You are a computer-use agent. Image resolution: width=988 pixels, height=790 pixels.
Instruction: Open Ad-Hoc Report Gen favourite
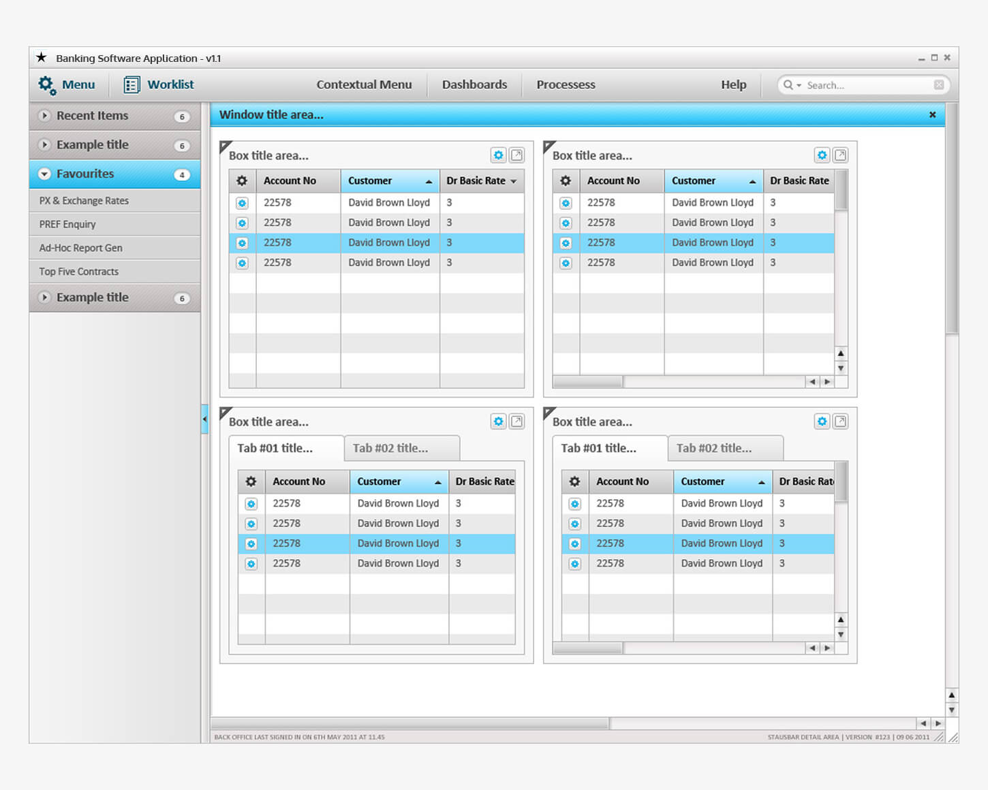pos(114,248)
